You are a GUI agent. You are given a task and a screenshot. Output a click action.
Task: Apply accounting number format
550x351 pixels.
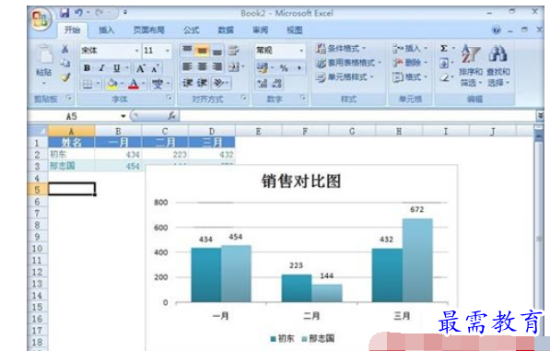point(263,67)
